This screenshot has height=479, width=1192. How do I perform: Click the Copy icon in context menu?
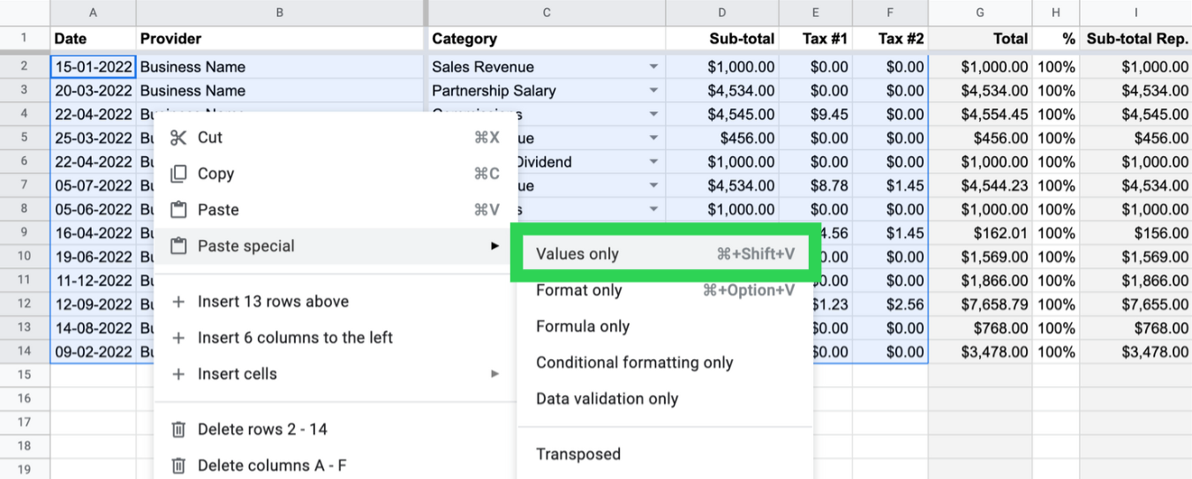[x=178, y=174]
